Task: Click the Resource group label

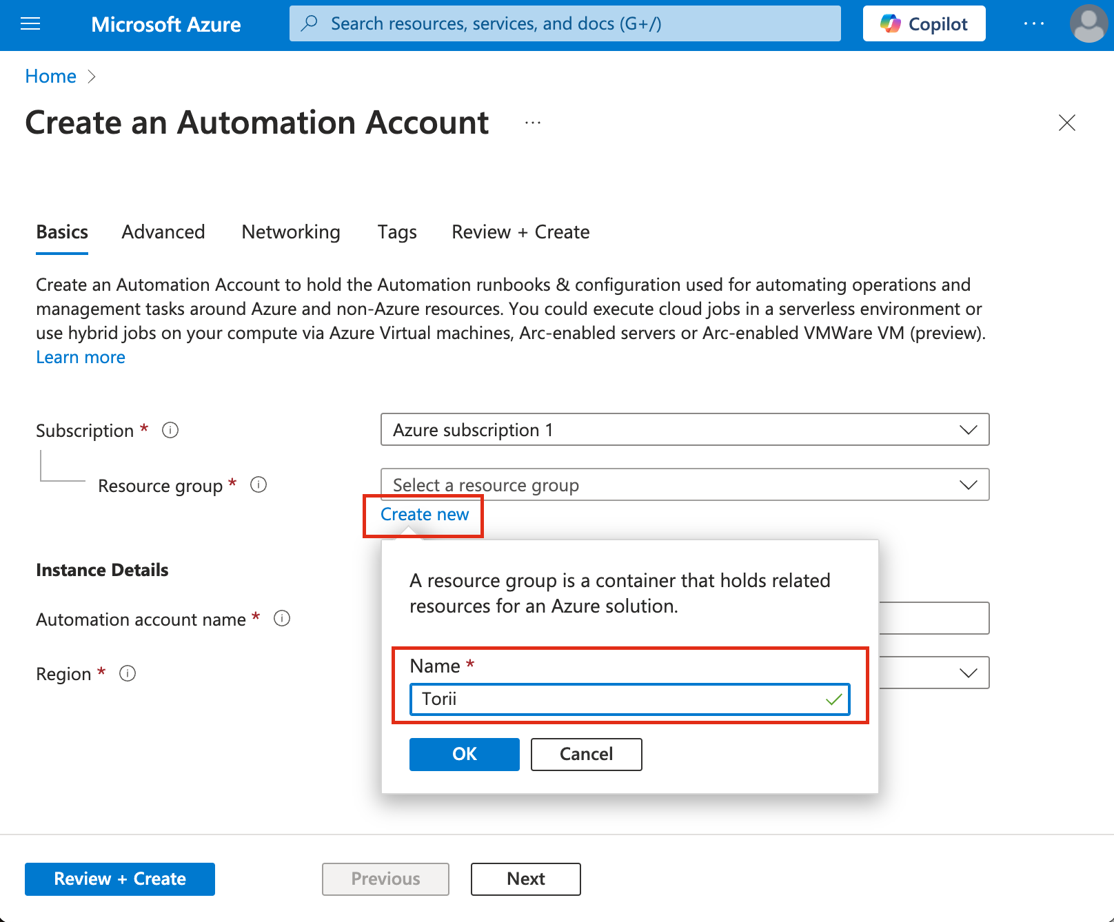Action: click(x=160, y=486)
